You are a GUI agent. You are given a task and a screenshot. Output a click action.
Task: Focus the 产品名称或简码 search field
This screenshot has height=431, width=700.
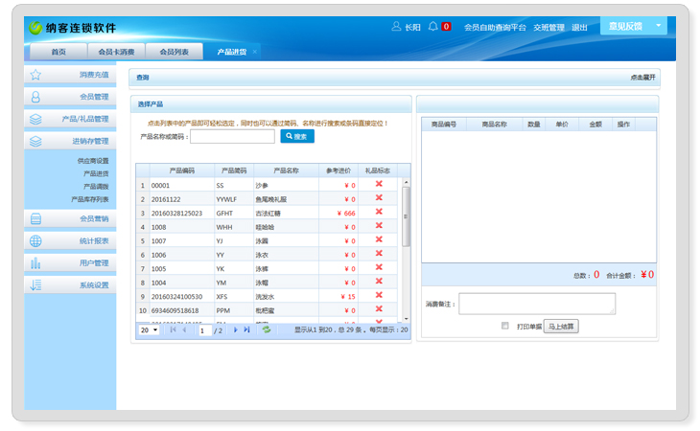(232, 137)
